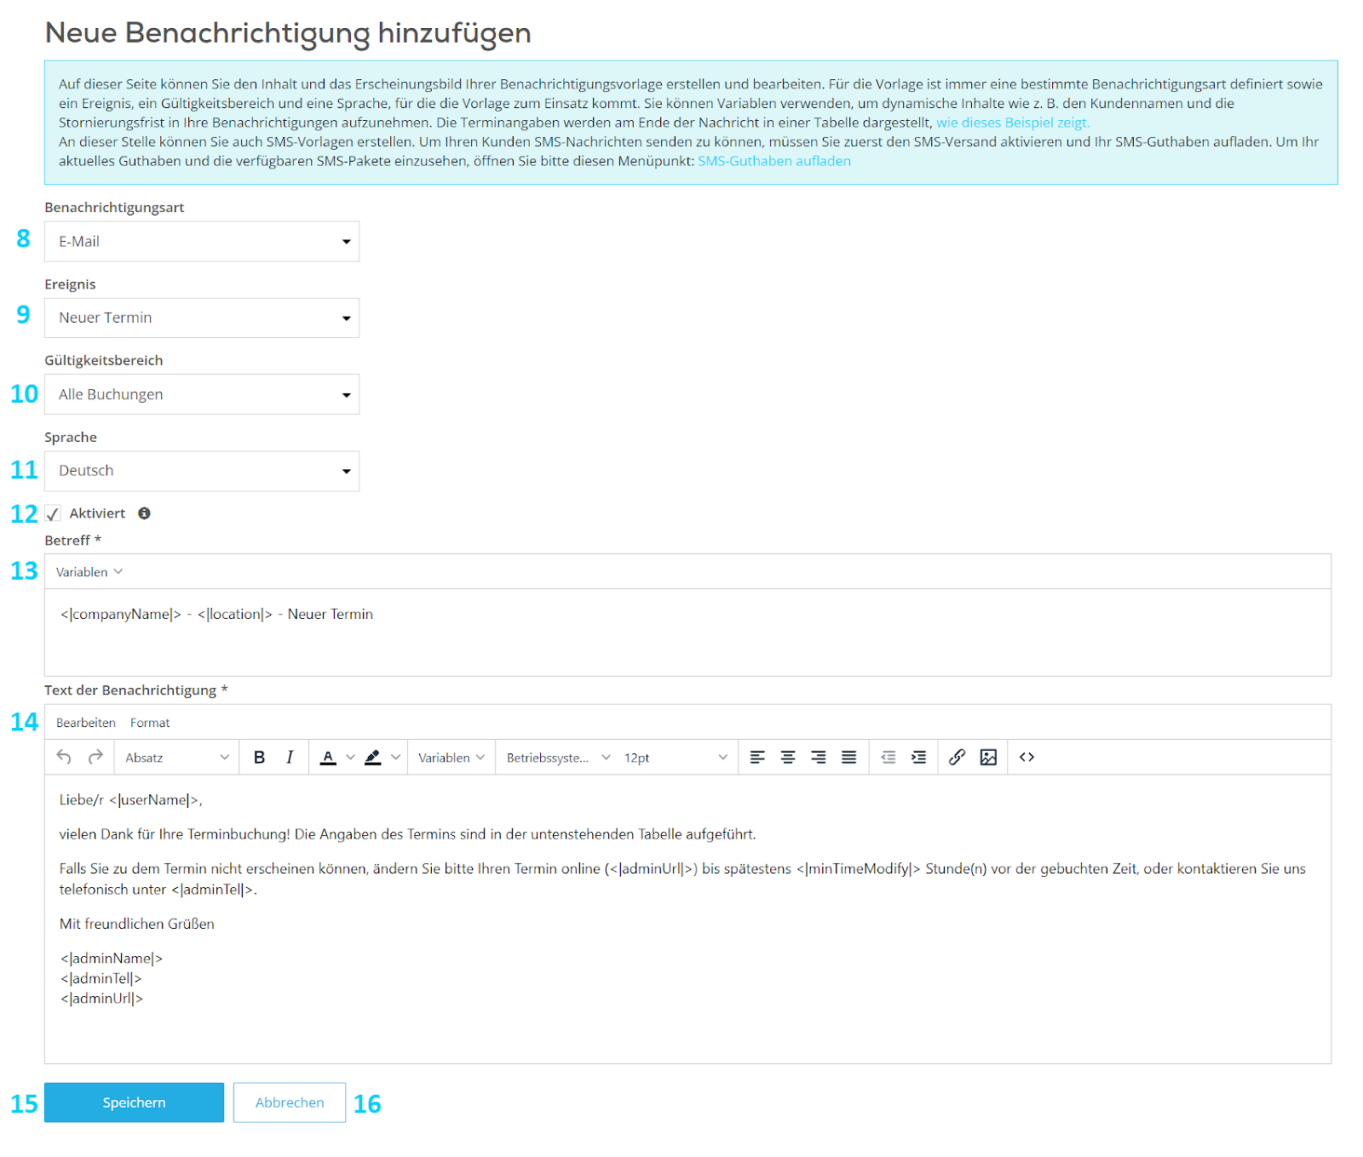Open the Bearbeiten menu
Screen dimensions: 1363x1157
point(86,723)
